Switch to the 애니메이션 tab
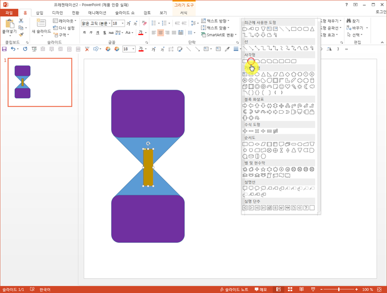 [x=97, y=13]
